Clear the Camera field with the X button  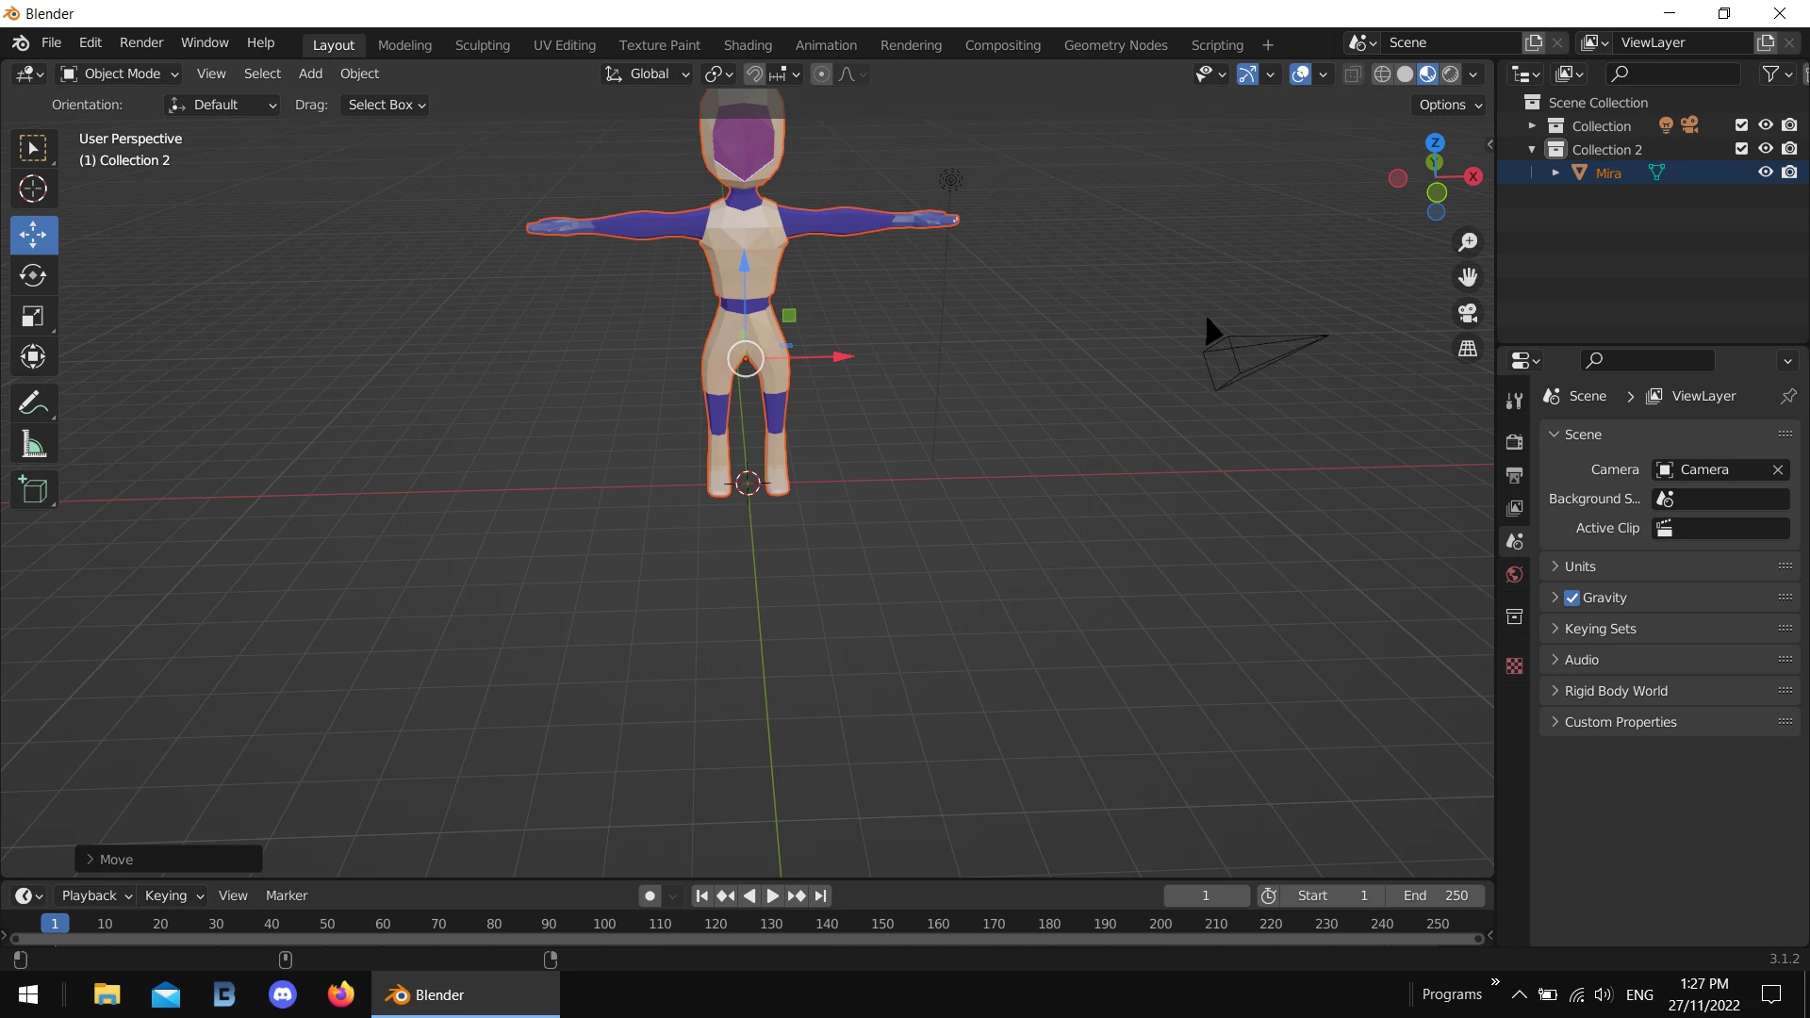tap(1778, 468)
